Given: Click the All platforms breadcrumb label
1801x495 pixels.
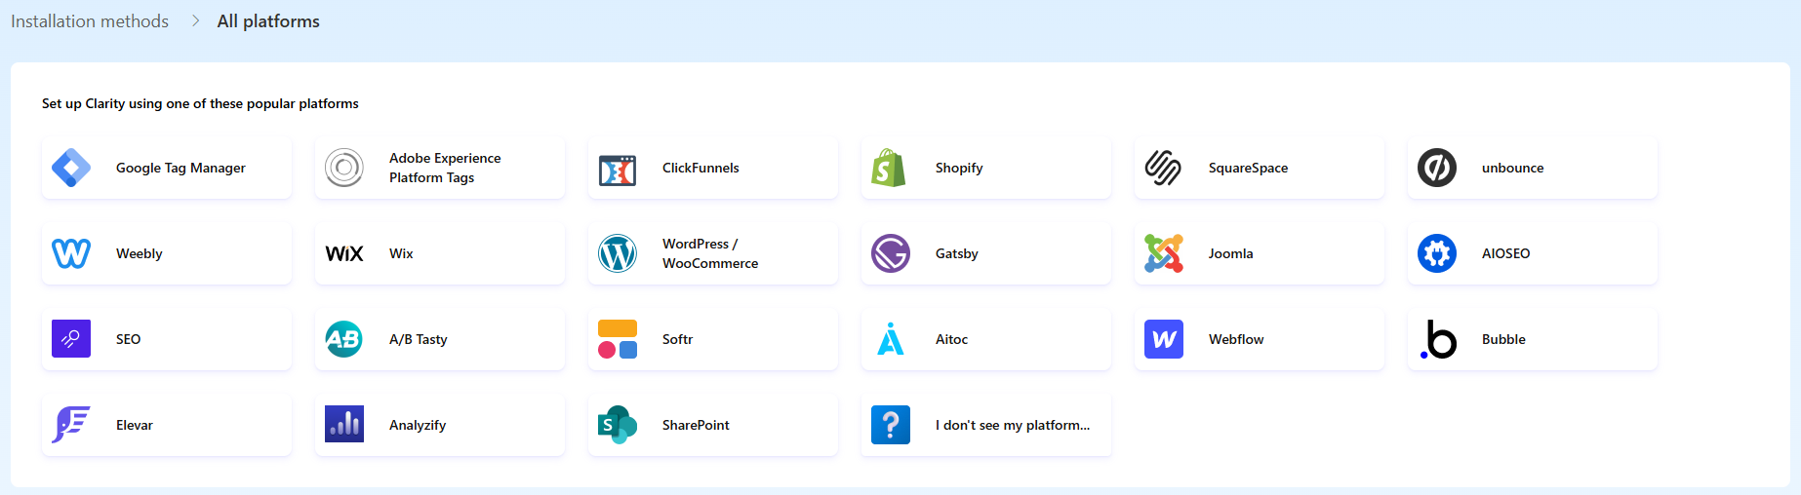Looking at the screenshot, I should [268, 21].
